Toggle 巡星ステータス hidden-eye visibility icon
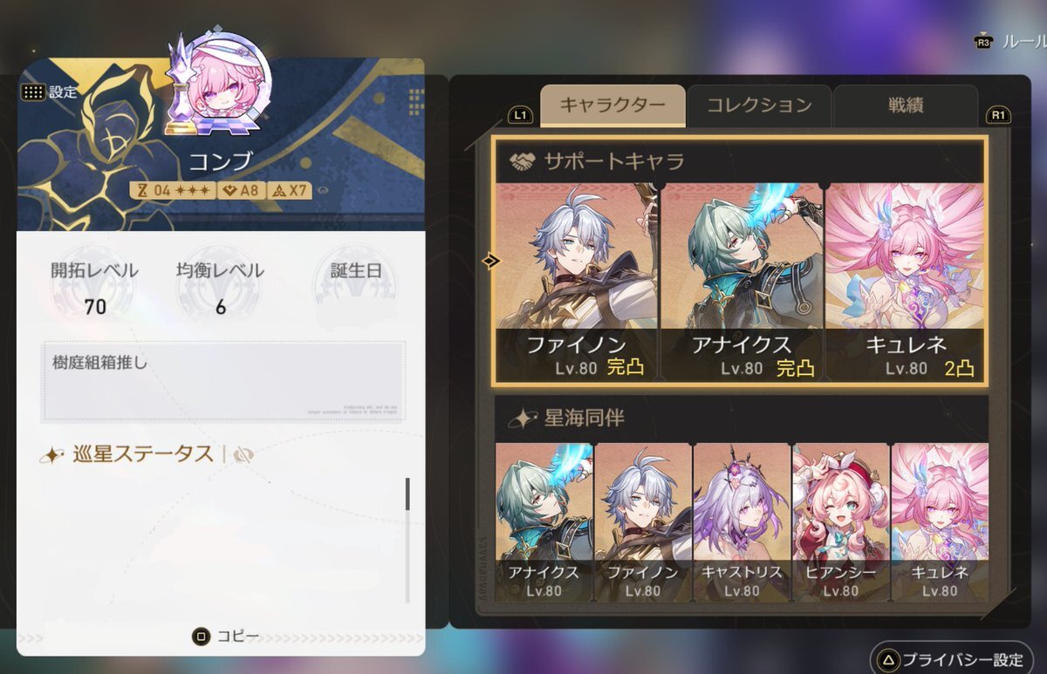This screenshot has height=674, width=1047. click(244, 454)
